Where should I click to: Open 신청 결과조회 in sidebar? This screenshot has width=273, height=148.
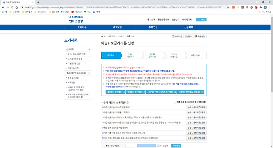[x=73, y=78]
